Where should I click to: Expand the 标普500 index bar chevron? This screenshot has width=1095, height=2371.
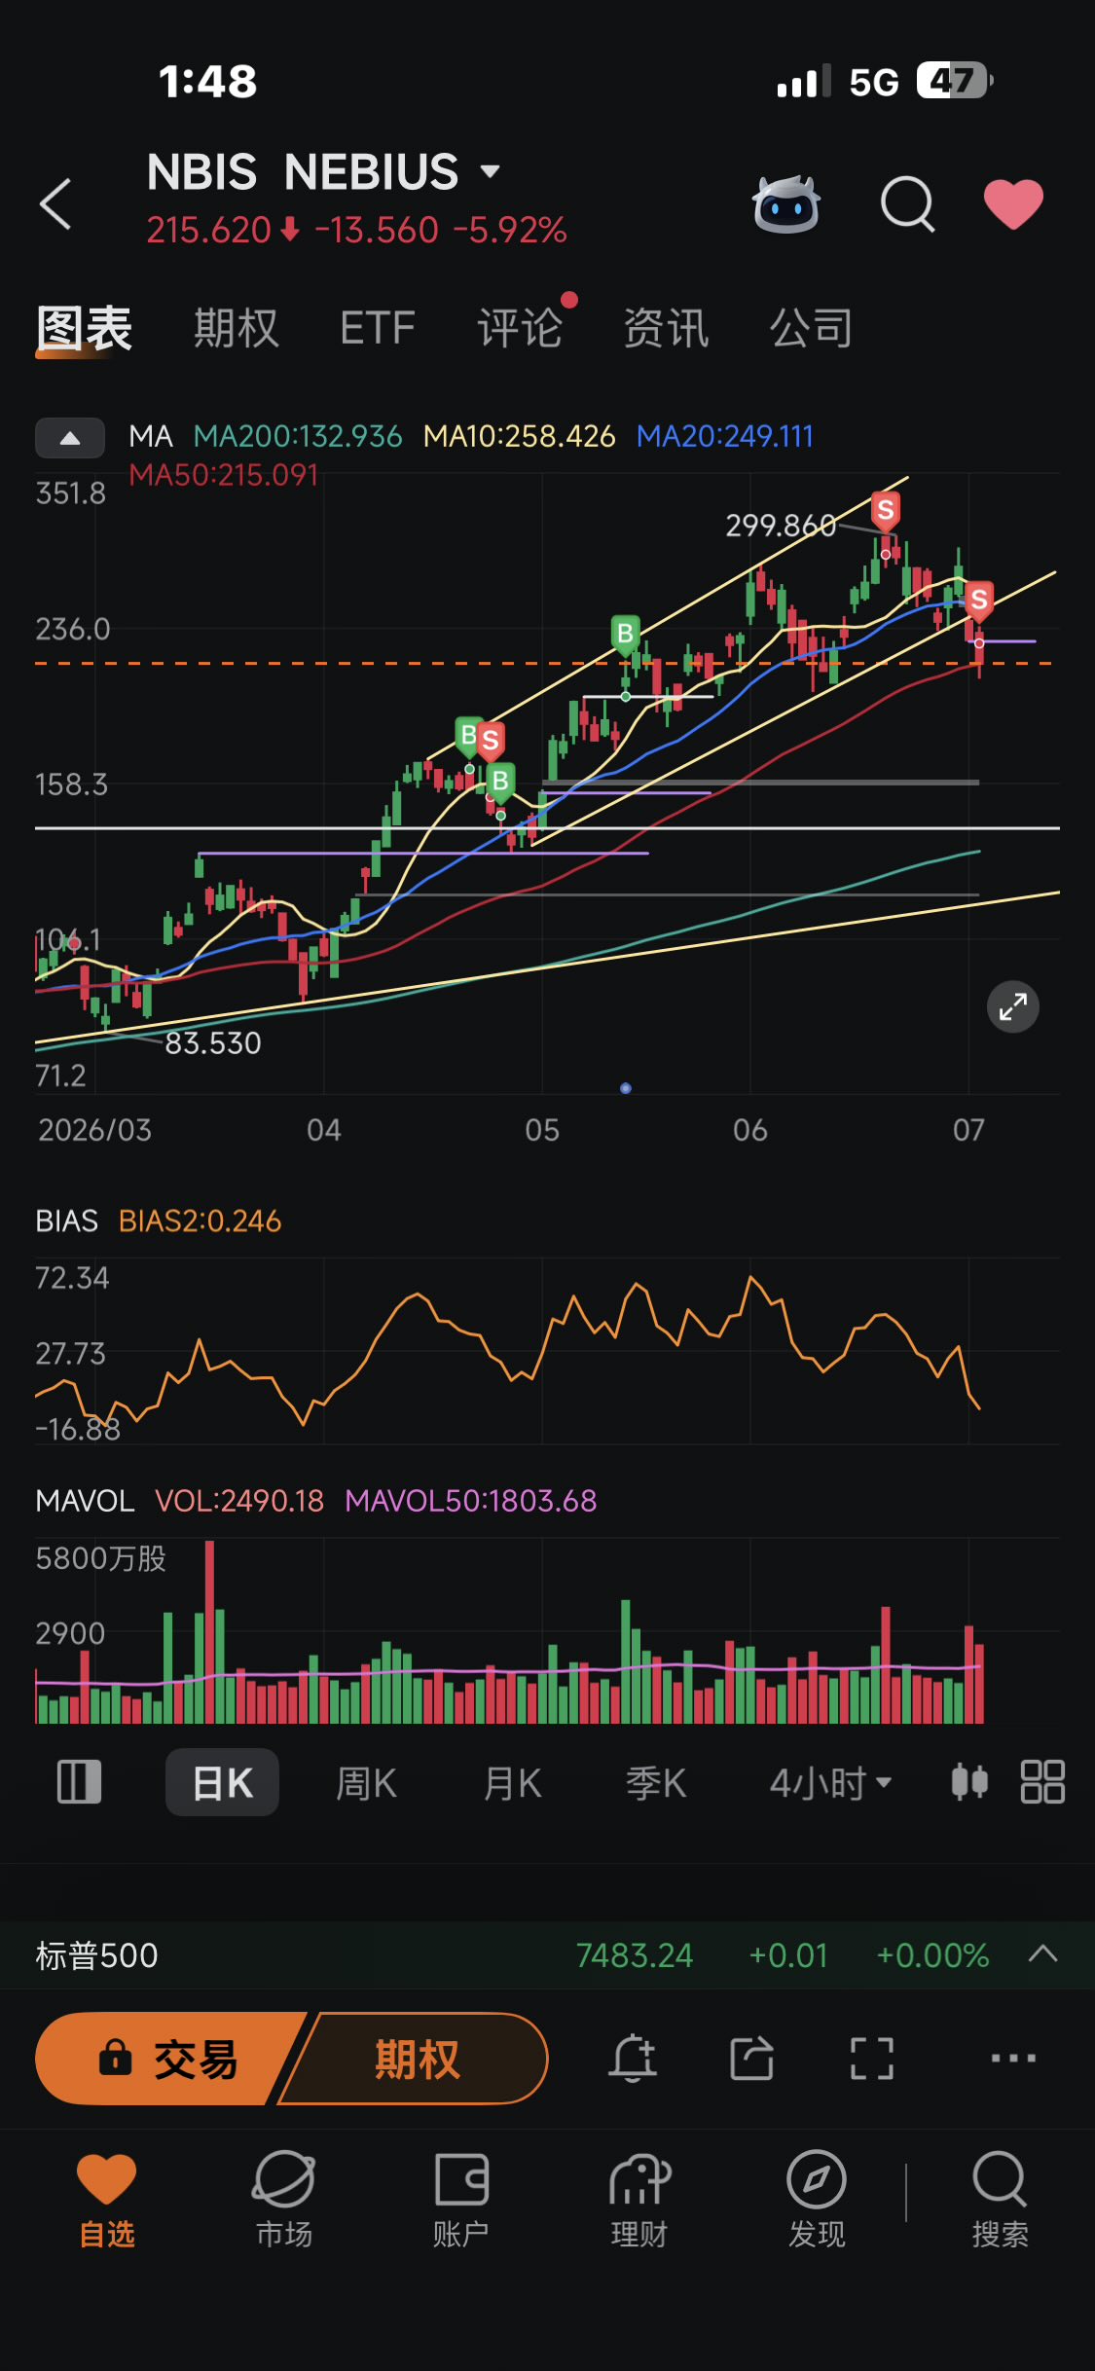tap(1042, 1954)
